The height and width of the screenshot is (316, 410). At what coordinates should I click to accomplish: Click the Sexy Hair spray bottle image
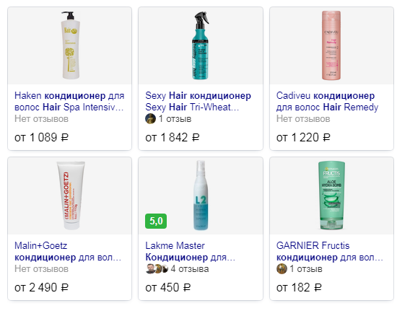coord(201,45)
